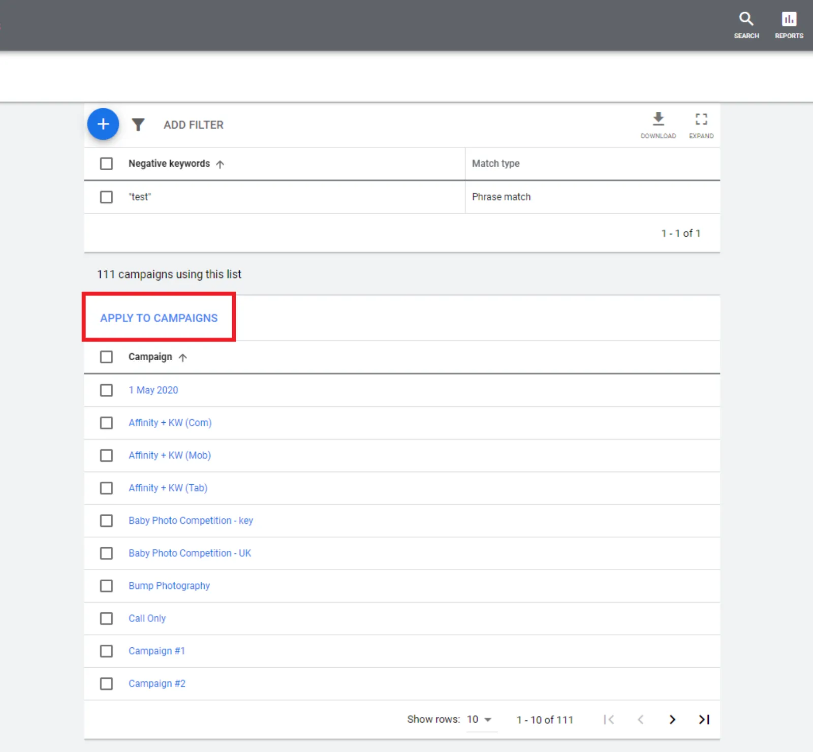
Task: Open Baby Photo Competition - key link
Action: [191, 521]
